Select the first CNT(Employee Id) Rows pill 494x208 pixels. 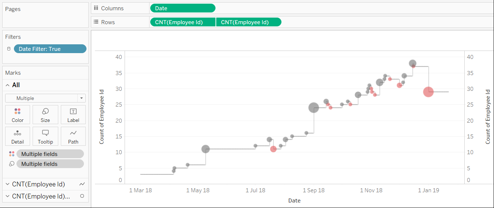(x=183, y=22)
